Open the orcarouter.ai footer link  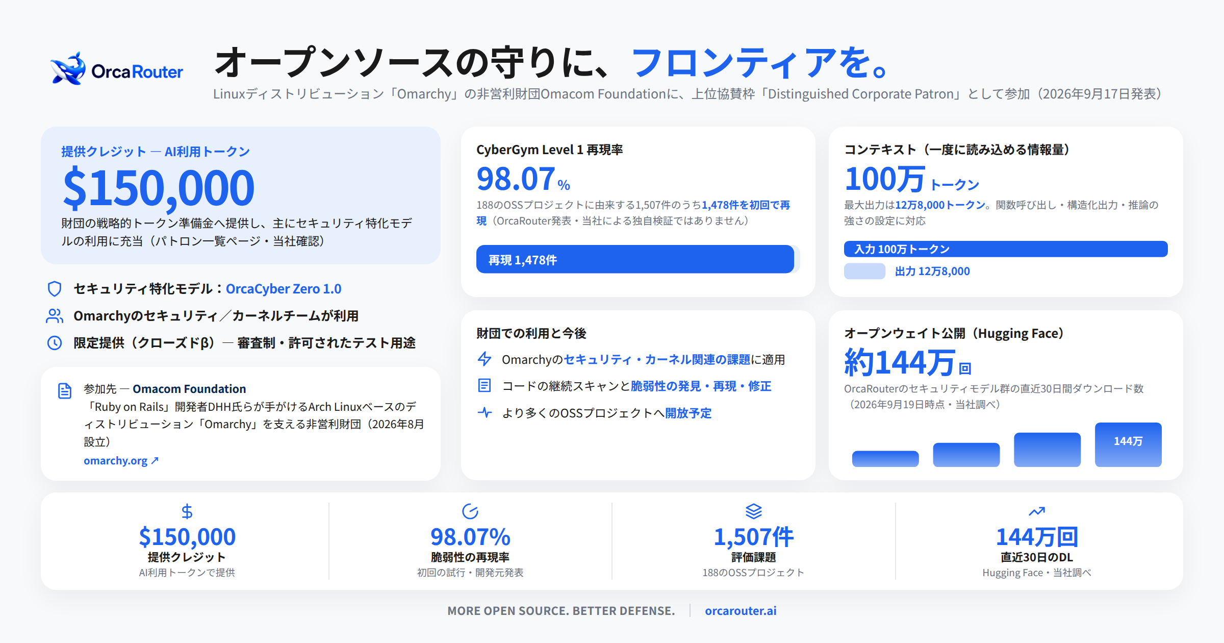click(x=741, y=611)
